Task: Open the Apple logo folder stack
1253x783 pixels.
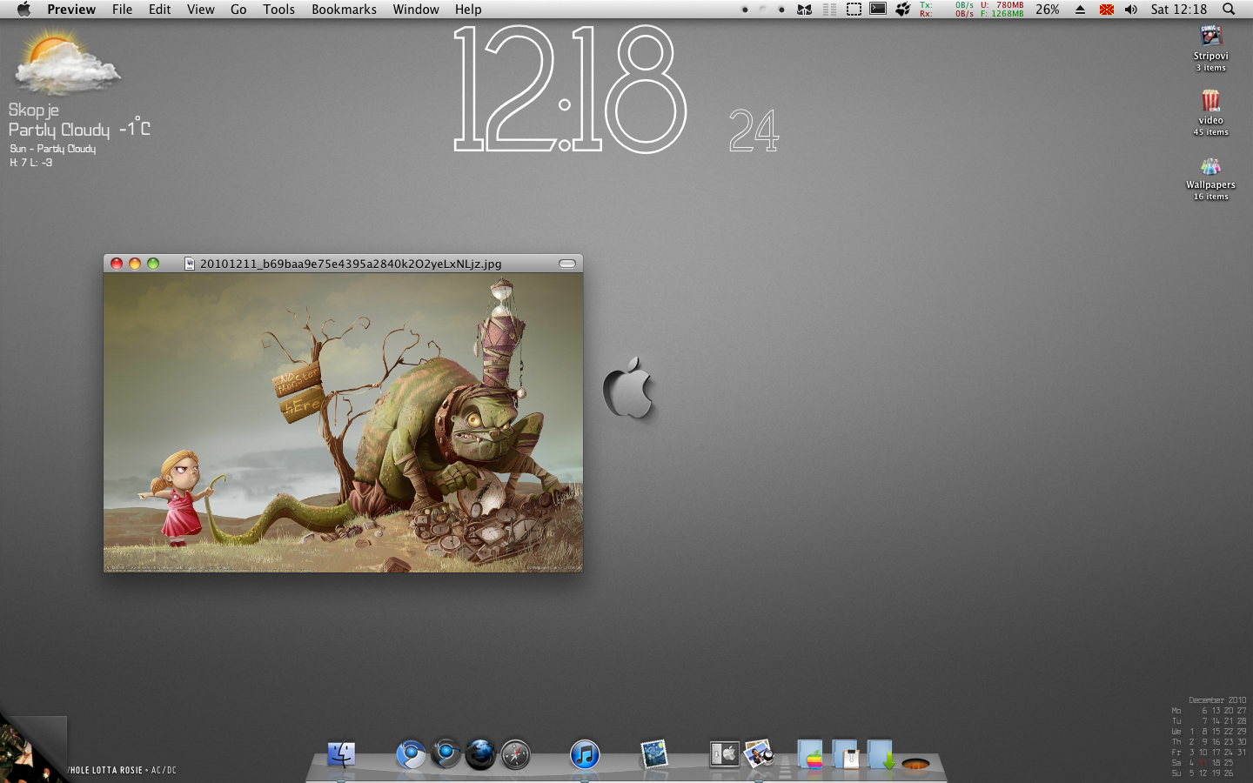Action: (x=811, y=754)
